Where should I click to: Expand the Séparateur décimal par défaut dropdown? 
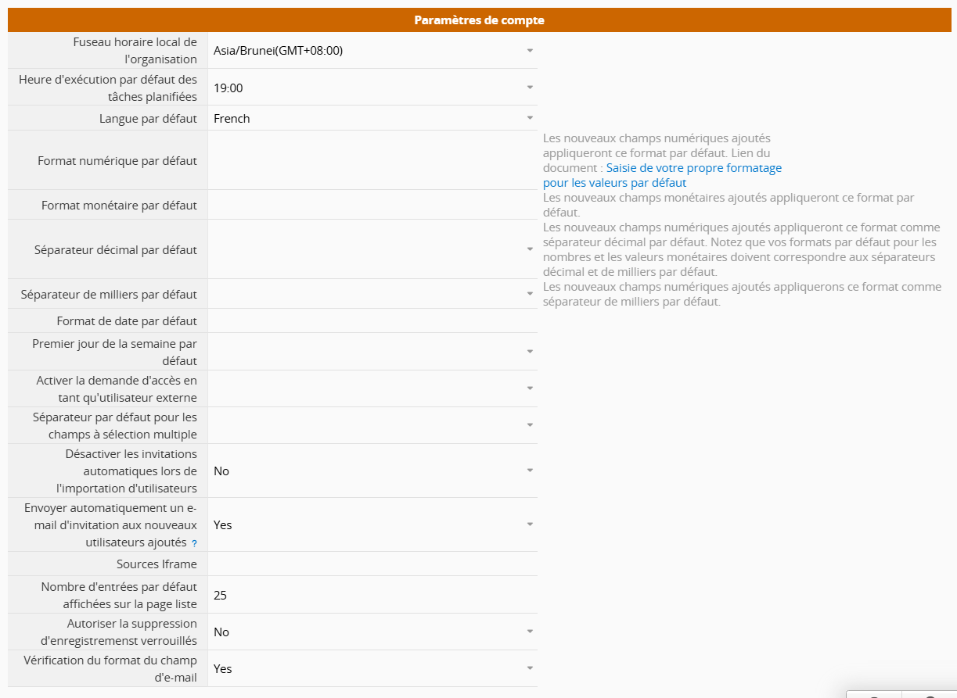coord(372,249)
